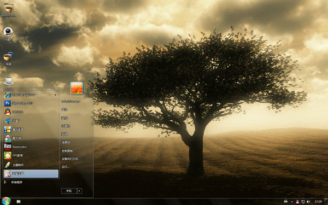Launch Photoshop CS3 from the Start menu

pyautogui.click(x=31, y=103)
